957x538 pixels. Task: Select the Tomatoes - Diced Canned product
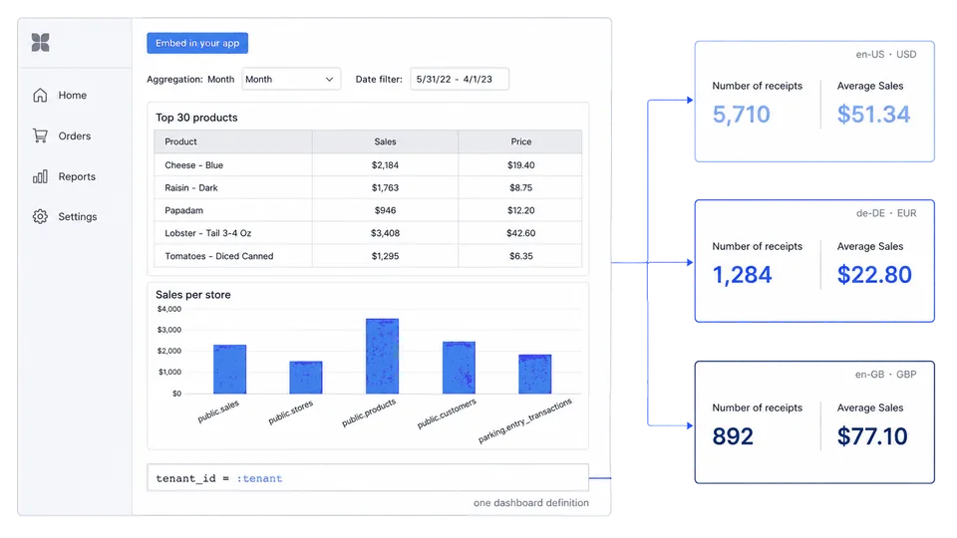(219, 256)
